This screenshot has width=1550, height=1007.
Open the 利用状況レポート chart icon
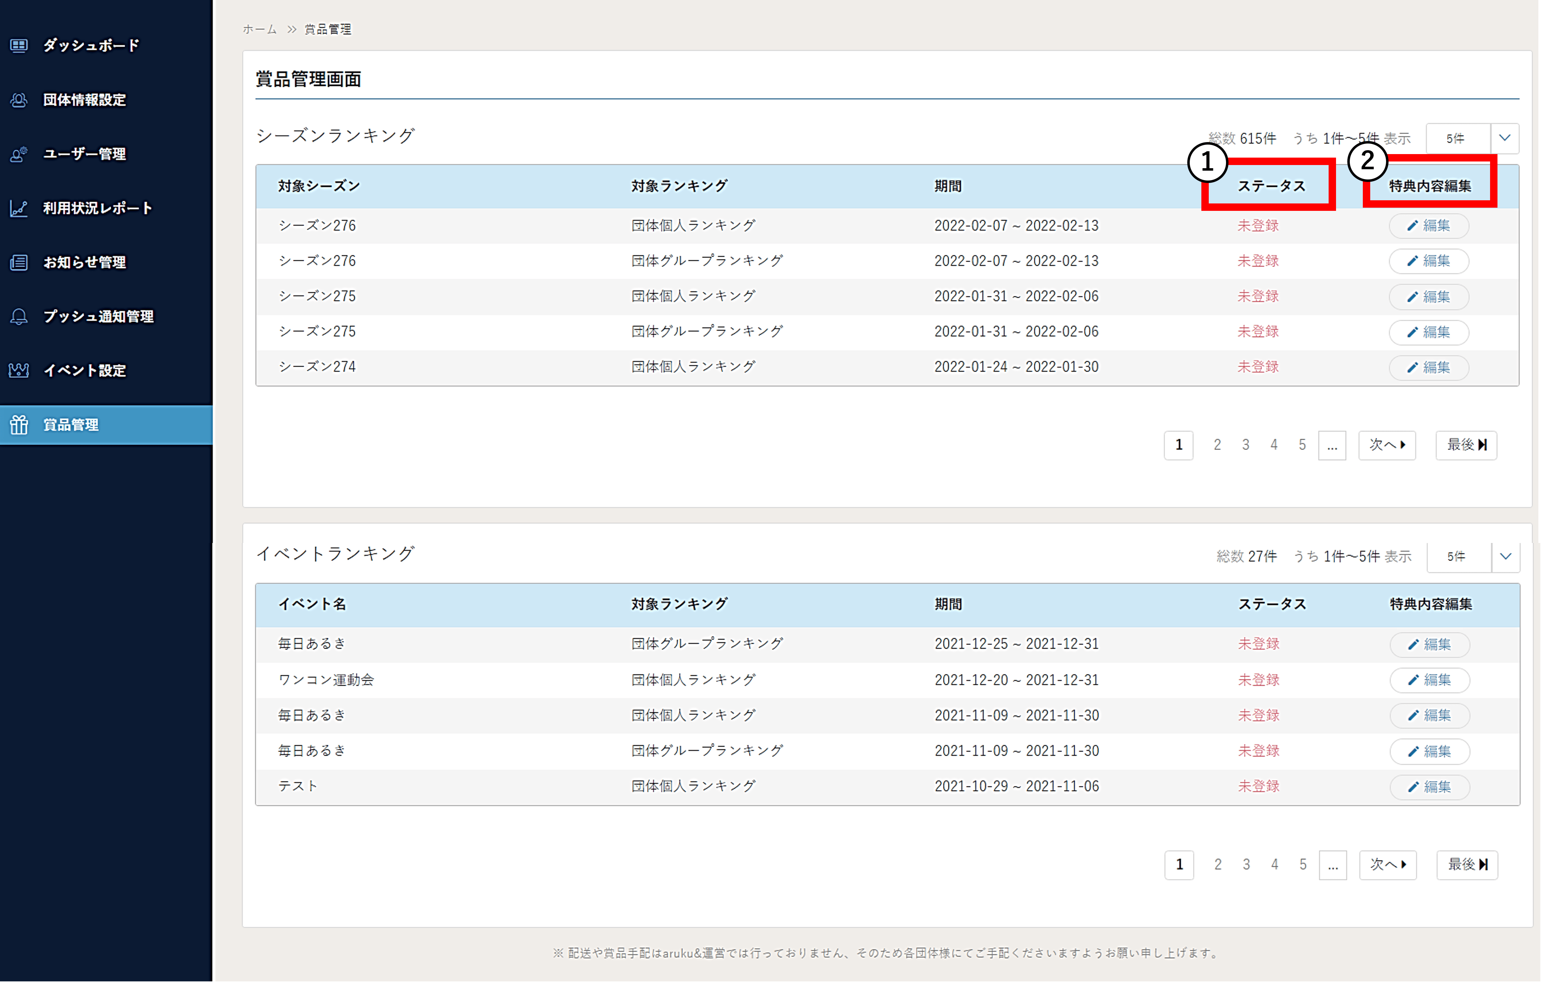point(18,208)
